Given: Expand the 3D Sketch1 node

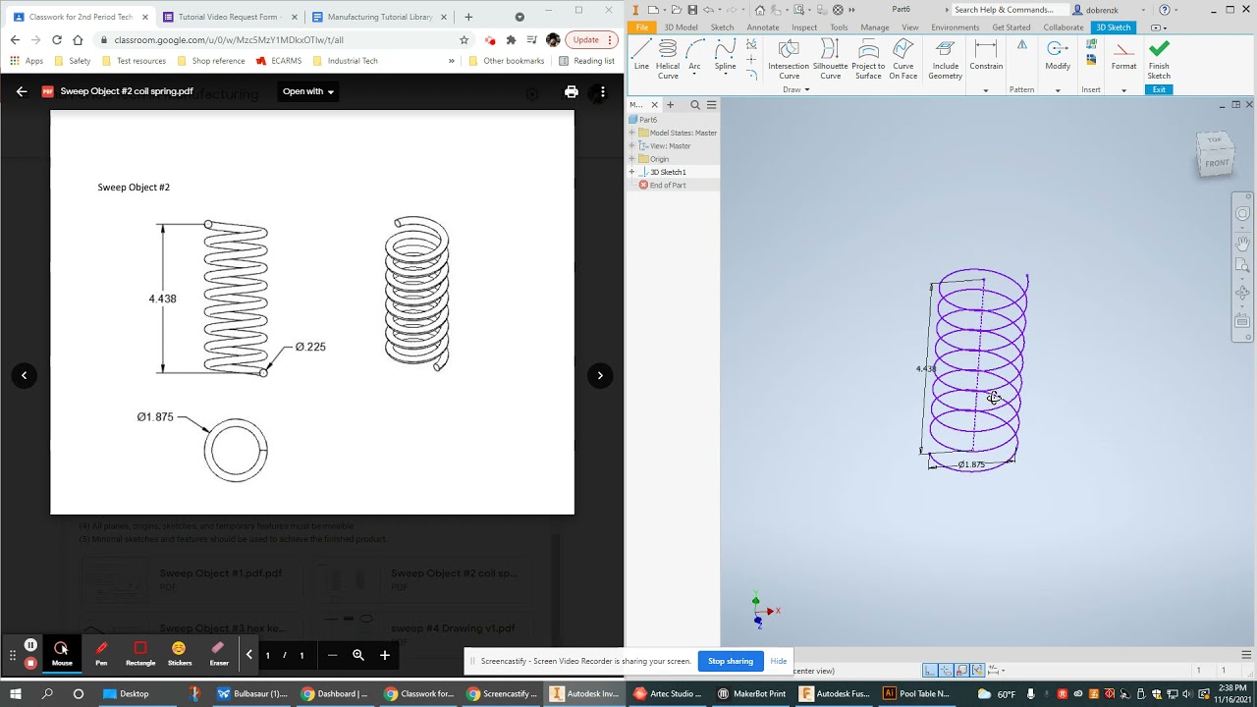Looking at the screenshot, I should [631, 172].
